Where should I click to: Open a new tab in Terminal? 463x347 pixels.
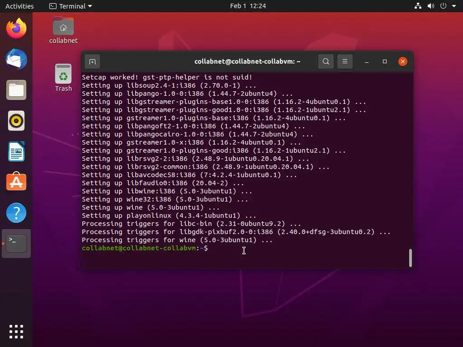(92, 61)
